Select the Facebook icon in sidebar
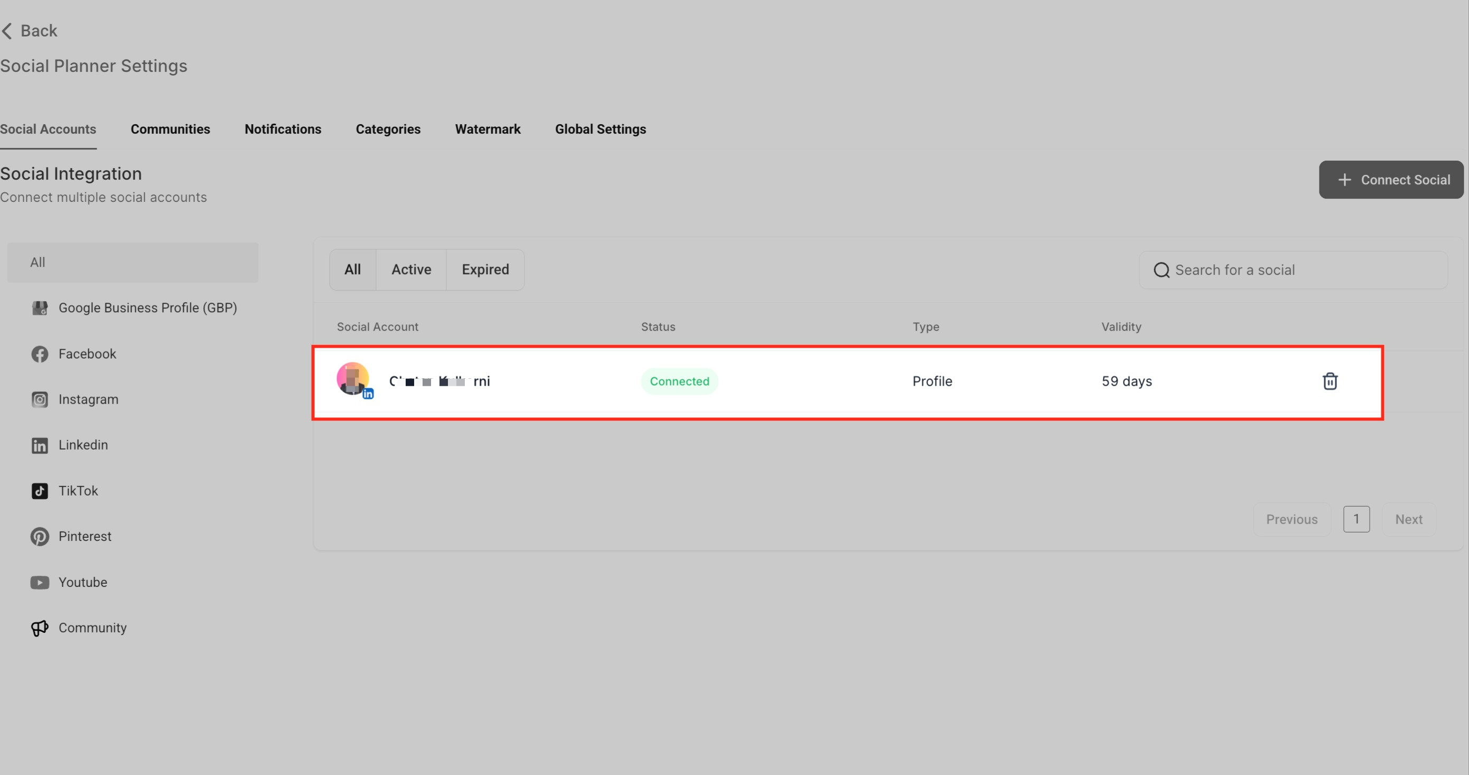 coord(39,354)
